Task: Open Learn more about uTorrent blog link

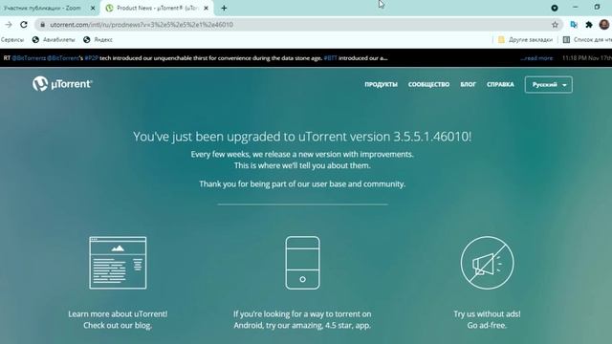Action: 118,319
